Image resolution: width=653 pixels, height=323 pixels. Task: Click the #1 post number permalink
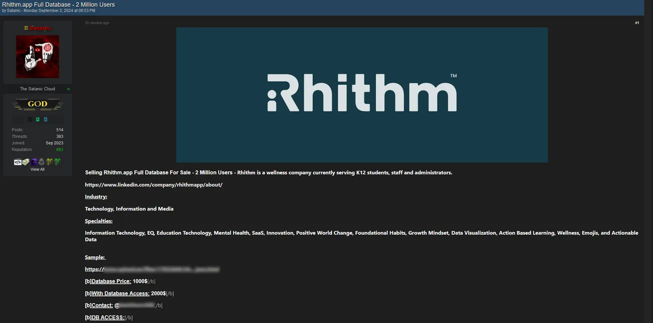pyautogui.click(x=636, y=23)
